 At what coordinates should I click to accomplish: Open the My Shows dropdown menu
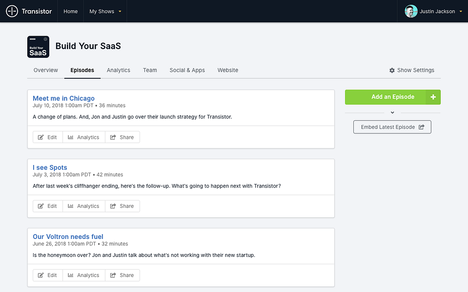click(105, 11)
